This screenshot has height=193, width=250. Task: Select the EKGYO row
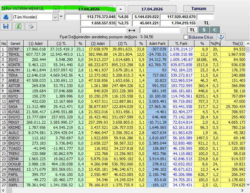[x=123, y=143]
